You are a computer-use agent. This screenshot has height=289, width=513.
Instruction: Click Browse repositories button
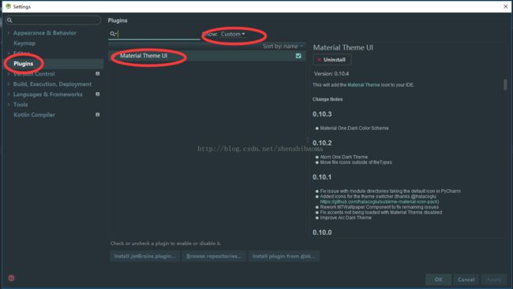click(x=214, y=257)
